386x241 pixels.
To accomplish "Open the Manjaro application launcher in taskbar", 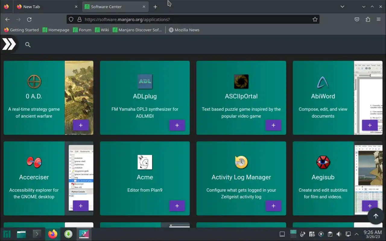I will (x=7, y=234).
